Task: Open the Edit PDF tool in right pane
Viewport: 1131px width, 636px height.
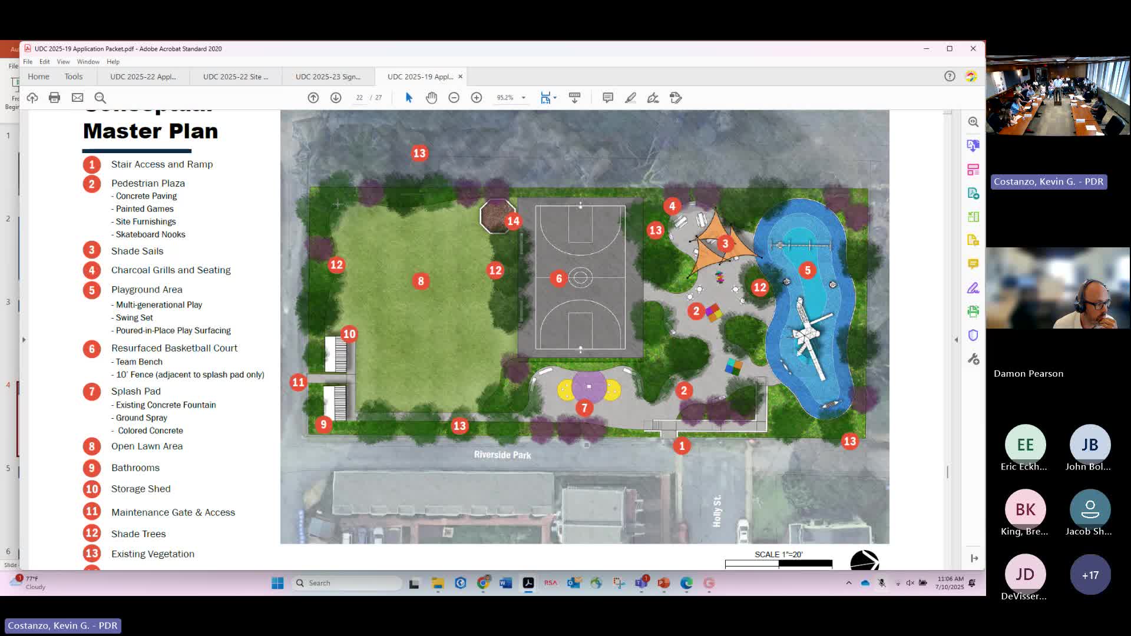Action: pyautogui.click(x=973, y=170)
